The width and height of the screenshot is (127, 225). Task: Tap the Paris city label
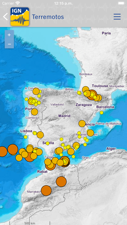(x=106, y=33)
